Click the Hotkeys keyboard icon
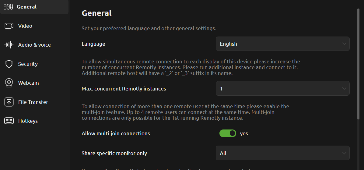This screenshot has width=364, height=170. tap(9, 121)
